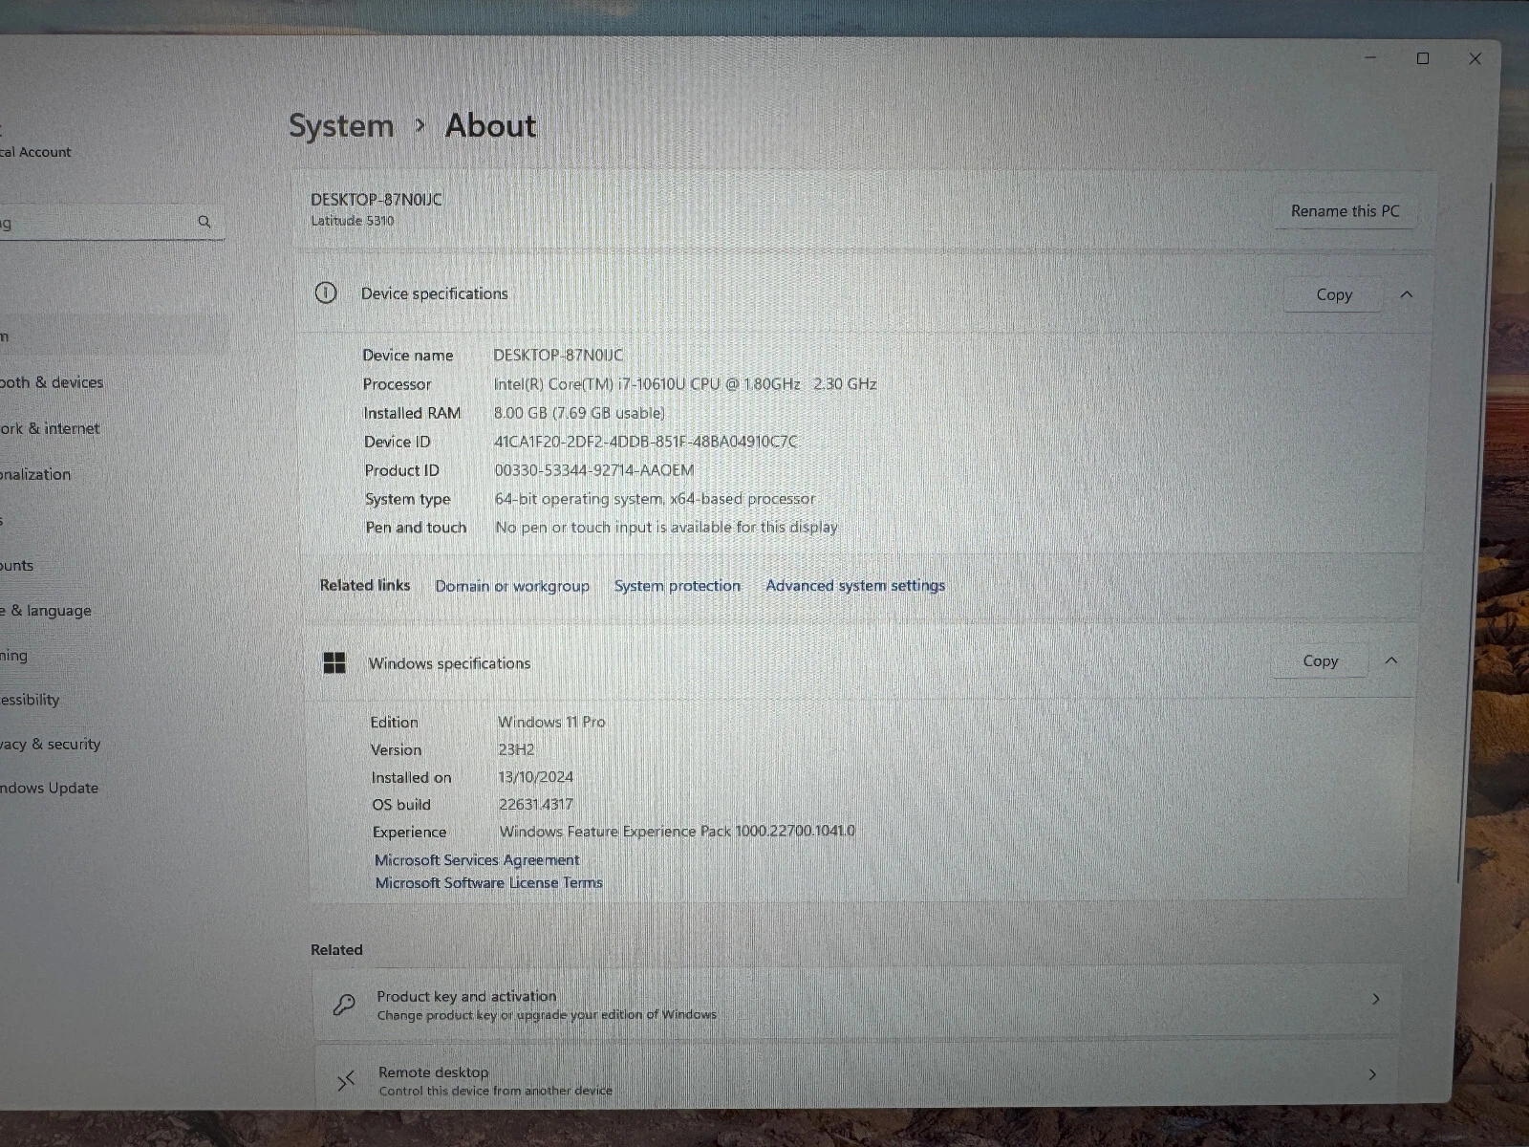
Task: Click the Product ID value 00330-53344-92714-AAOEM
Action: click(x=594, y=470)
